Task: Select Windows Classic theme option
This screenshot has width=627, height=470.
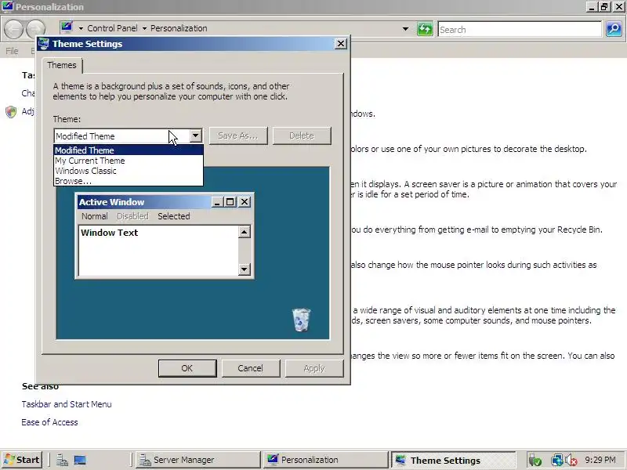Action: 129,171
